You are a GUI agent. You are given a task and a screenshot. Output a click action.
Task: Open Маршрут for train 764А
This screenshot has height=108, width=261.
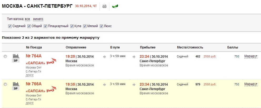coord(250,56)
